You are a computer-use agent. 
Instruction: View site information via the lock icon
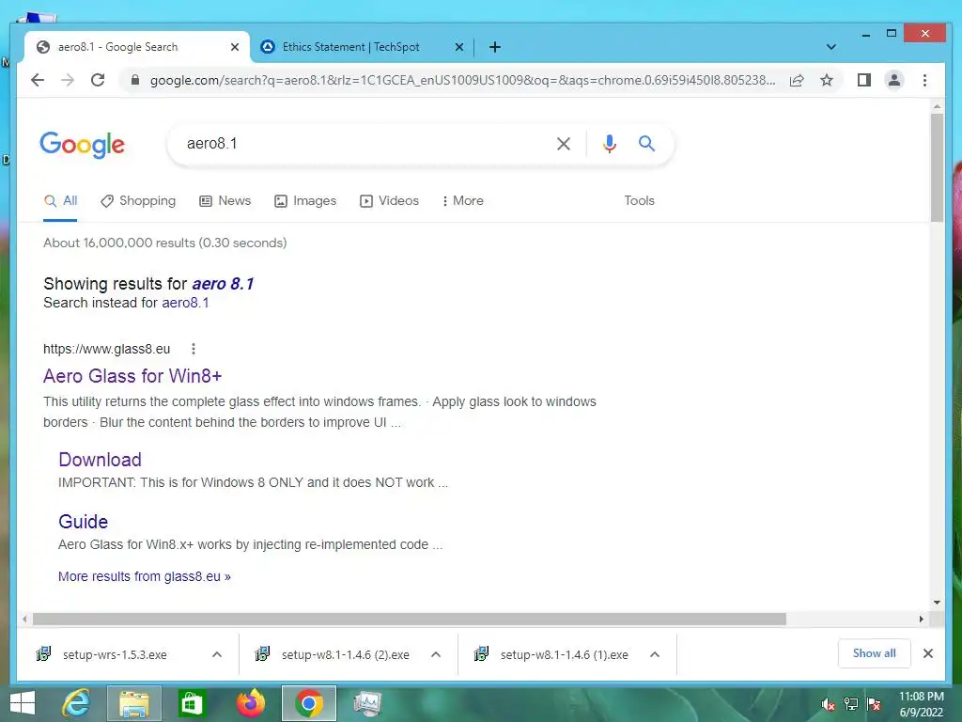coord(135,80)
